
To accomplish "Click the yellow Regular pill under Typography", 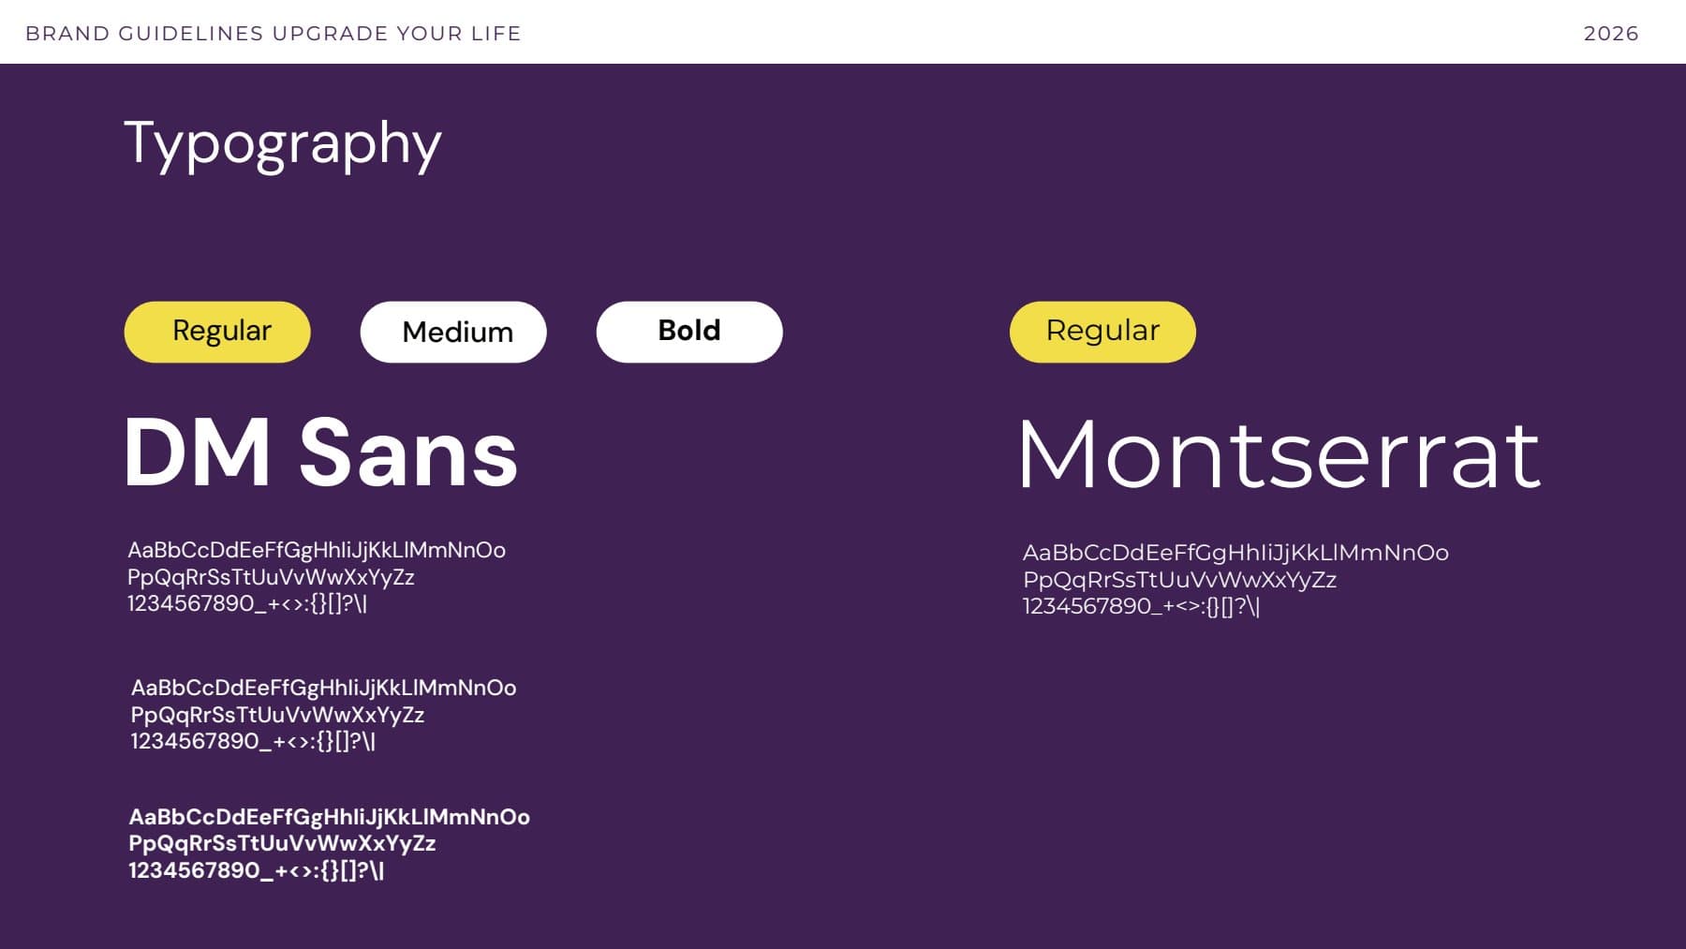I will click(x=217, y=332).
